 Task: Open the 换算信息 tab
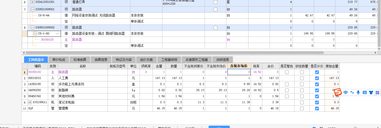[x=101, y=60]
